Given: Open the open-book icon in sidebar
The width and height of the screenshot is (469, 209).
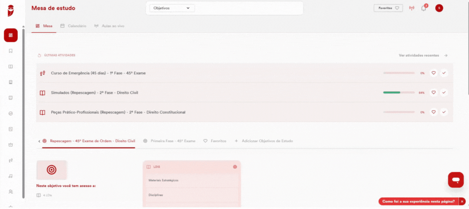Looking at the screenshot, I should 11,67.
